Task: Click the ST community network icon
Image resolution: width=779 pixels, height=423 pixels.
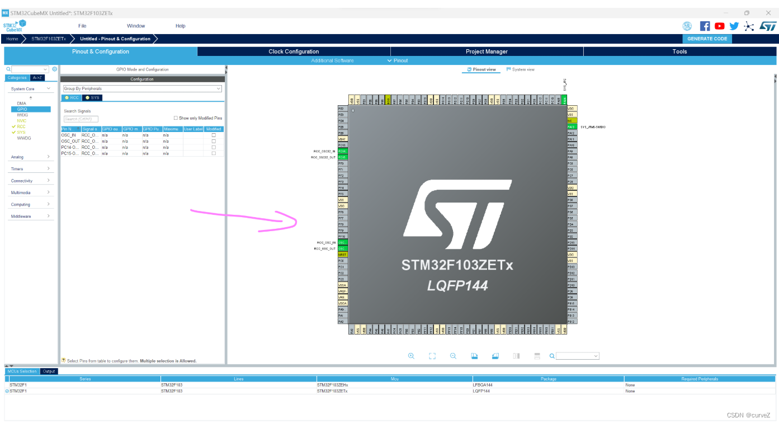Action: click(749, 26)
